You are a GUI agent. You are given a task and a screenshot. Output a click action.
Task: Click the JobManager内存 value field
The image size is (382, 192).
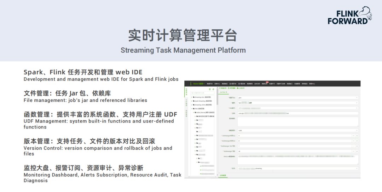(295, 136)
